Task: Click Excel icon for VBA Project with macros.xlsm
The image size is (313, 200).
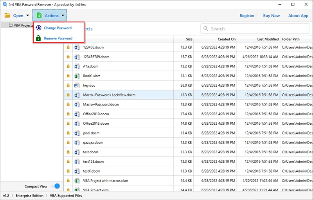Action: 77,181
